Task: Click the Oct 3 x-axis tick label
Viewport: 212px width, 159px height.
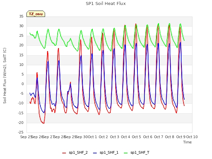Action: pyautogui.click(x=115, y=137)
